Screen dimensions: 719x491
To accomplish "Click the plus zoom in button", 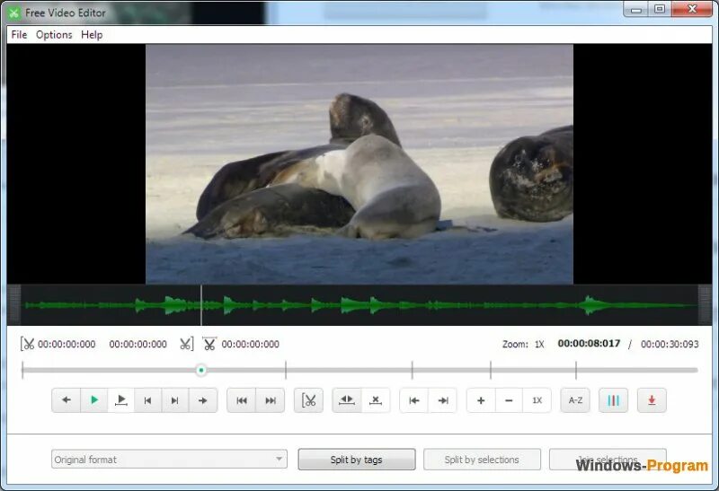I will click(x=481, y=400).
